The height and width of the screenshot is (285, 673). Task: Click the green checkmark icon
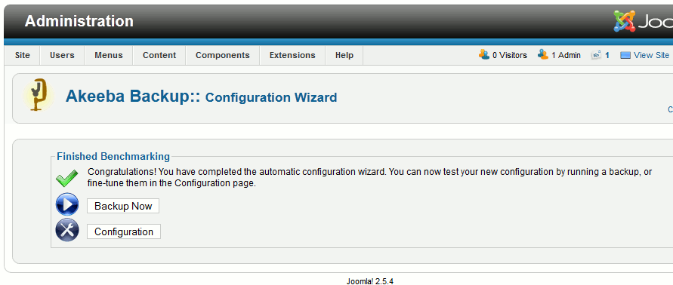67,178
